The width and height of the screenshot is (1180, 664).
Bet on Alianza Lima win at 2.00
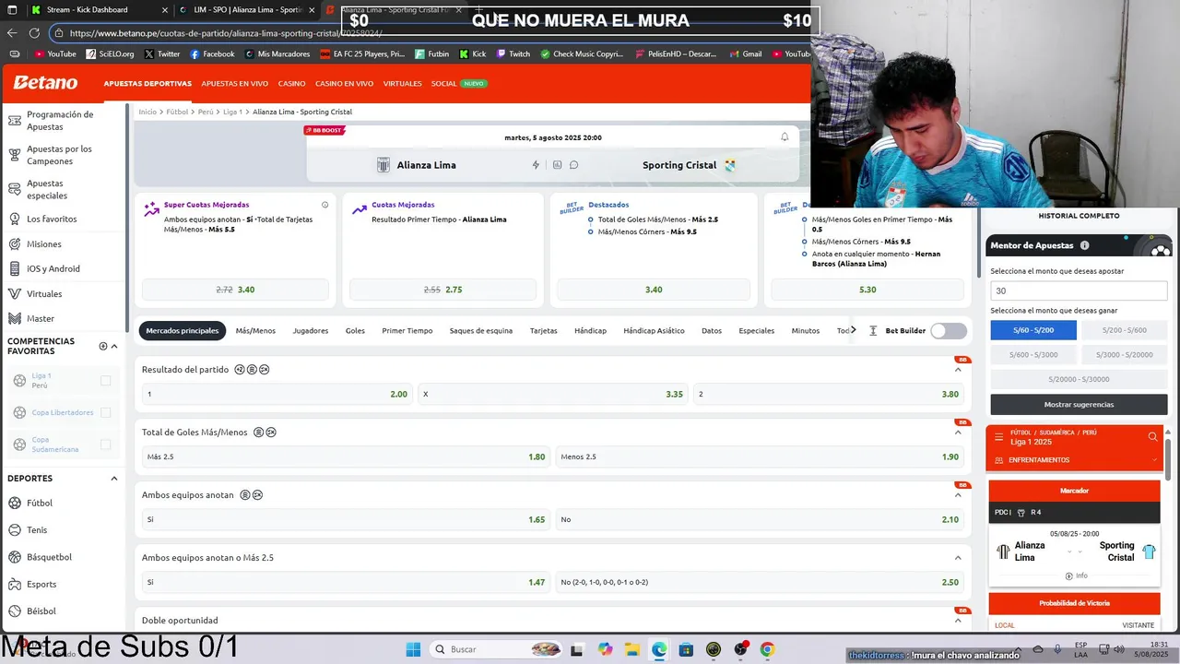277,394
